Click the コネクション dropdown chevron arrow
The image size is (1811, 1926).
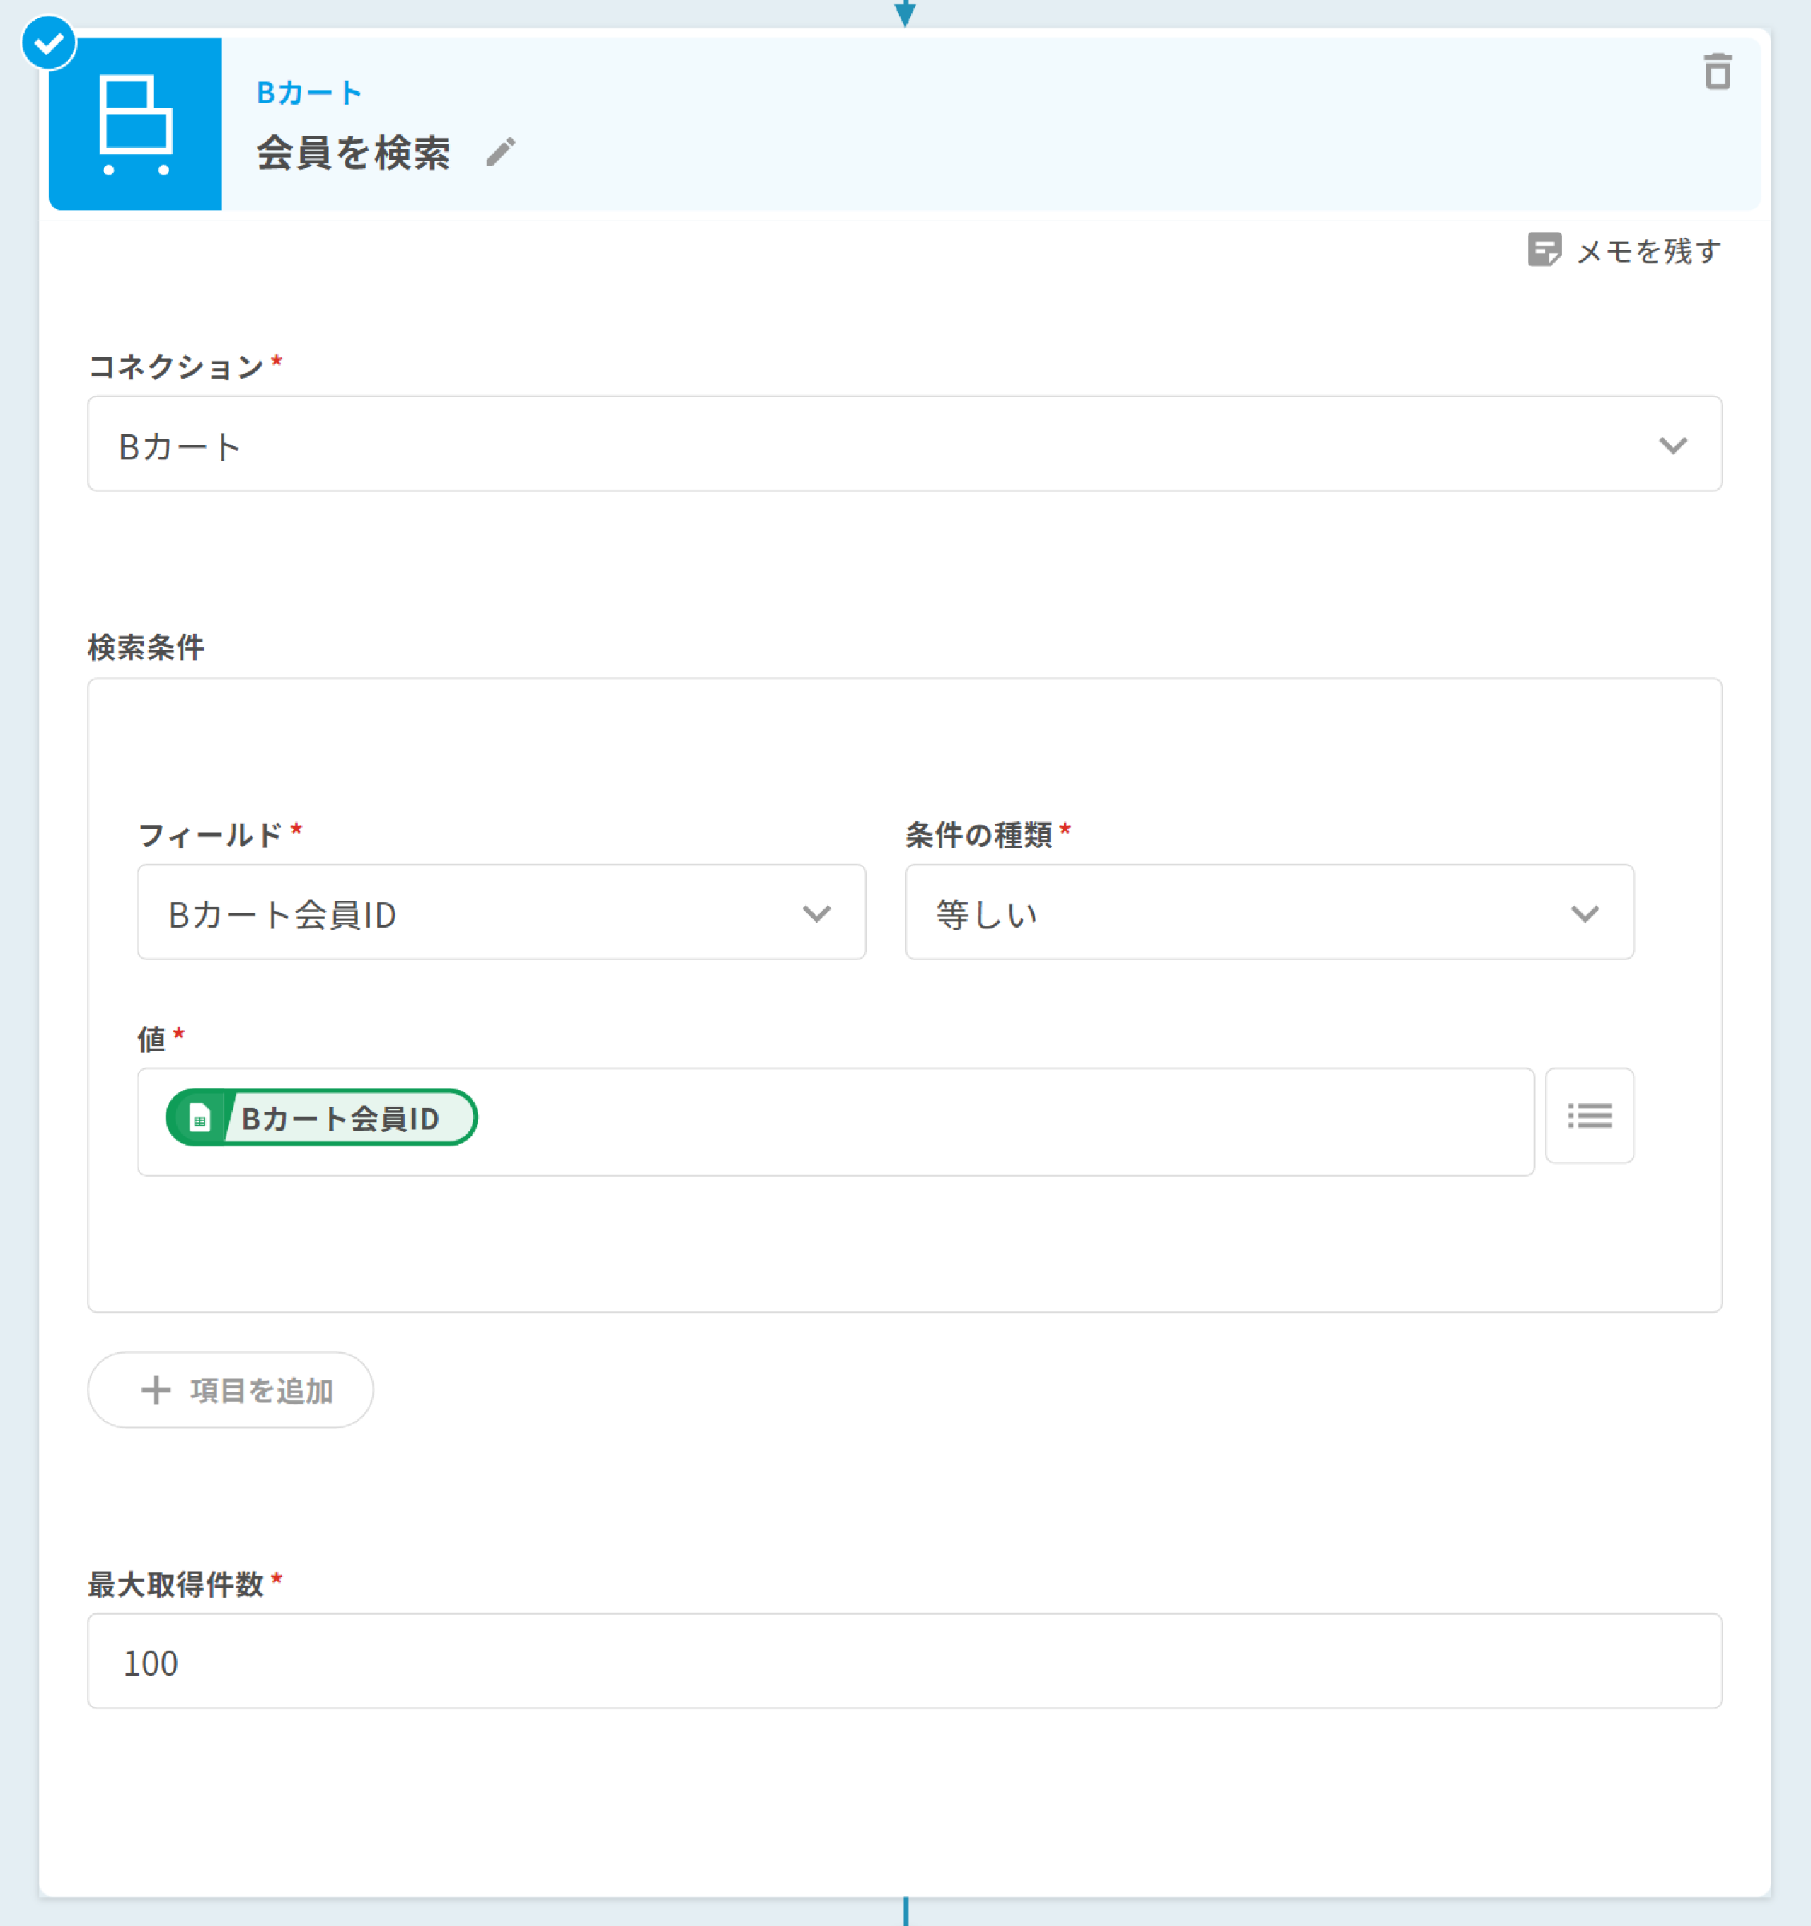1672,444
